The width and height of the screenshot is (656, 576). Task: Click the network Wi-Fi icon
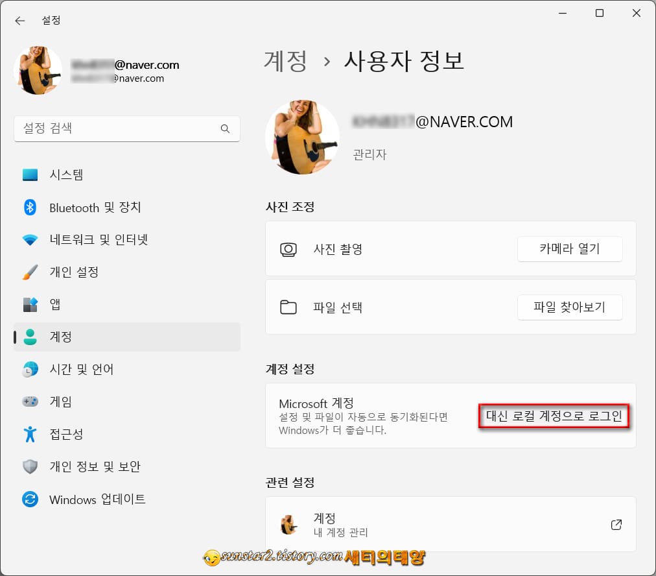click(x=30, y=240)
